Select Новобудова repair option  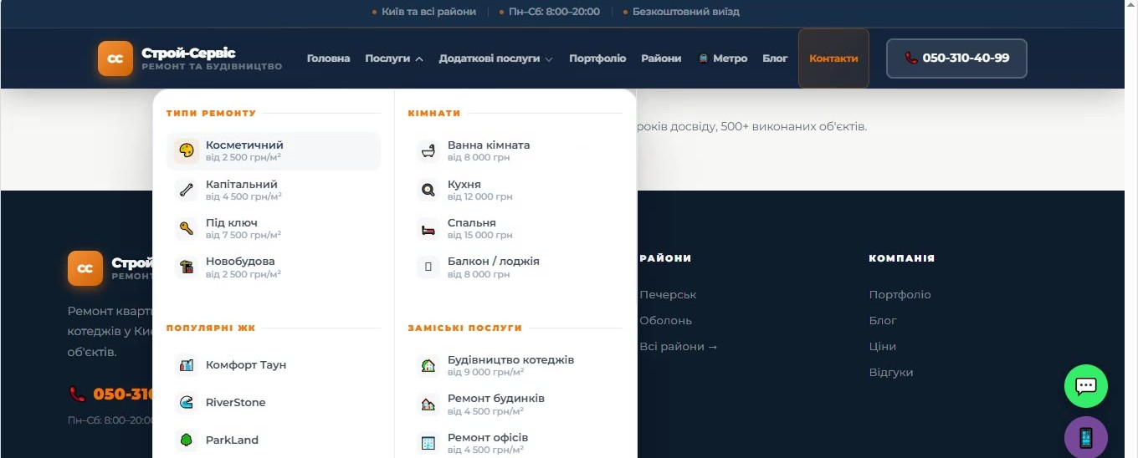pos(274,267)
